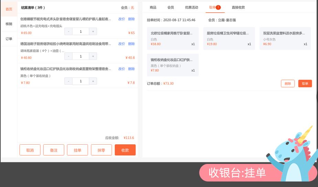The image size is (318, 187).
Task: Increase quantity of the 7.80 storage box item
Action: [93, 81]
